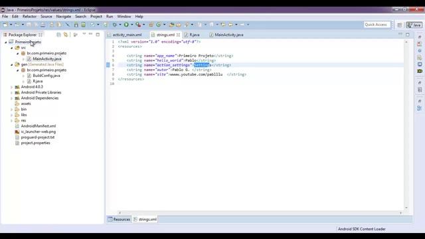Viewport: 425px width, 239px height.
Task: Open the Window menu
Action: click(124, 17)
